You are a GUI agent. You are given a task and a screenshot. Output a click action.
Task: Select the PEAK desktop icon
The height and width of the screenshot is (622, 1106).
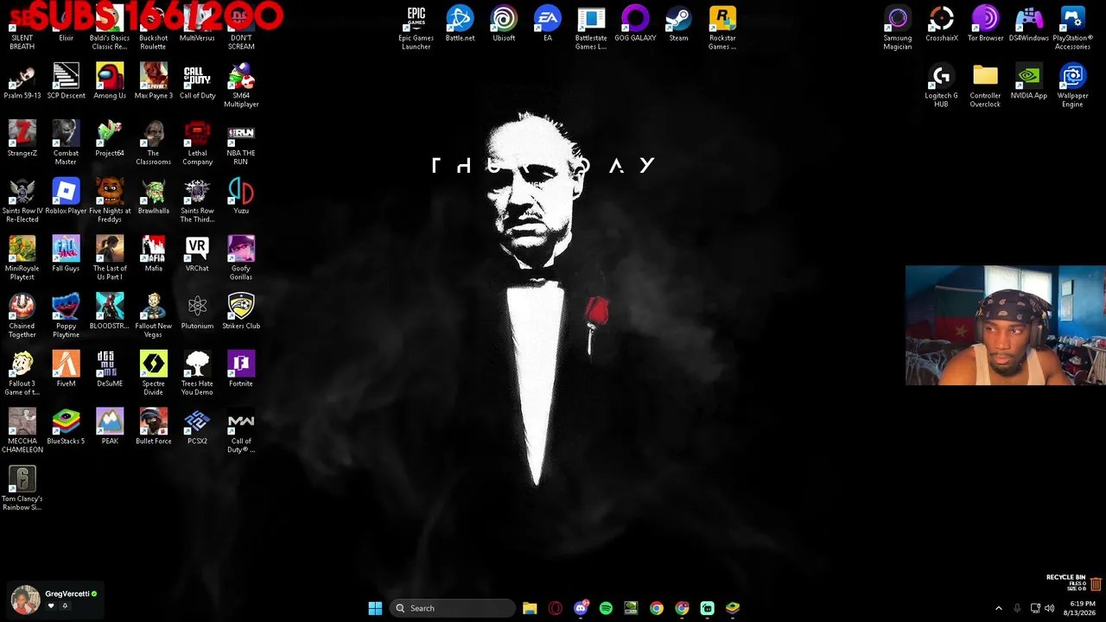tap(110, 427)
